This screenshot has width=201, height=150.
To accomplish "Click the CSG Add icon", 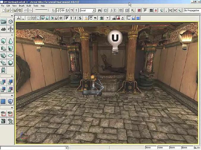I will click(x=4, y=82).
